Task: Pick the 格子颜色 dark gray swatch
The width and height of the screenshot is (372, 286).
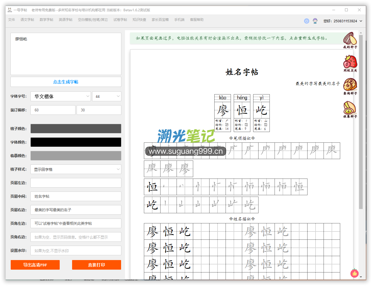Action: (76, 129)
